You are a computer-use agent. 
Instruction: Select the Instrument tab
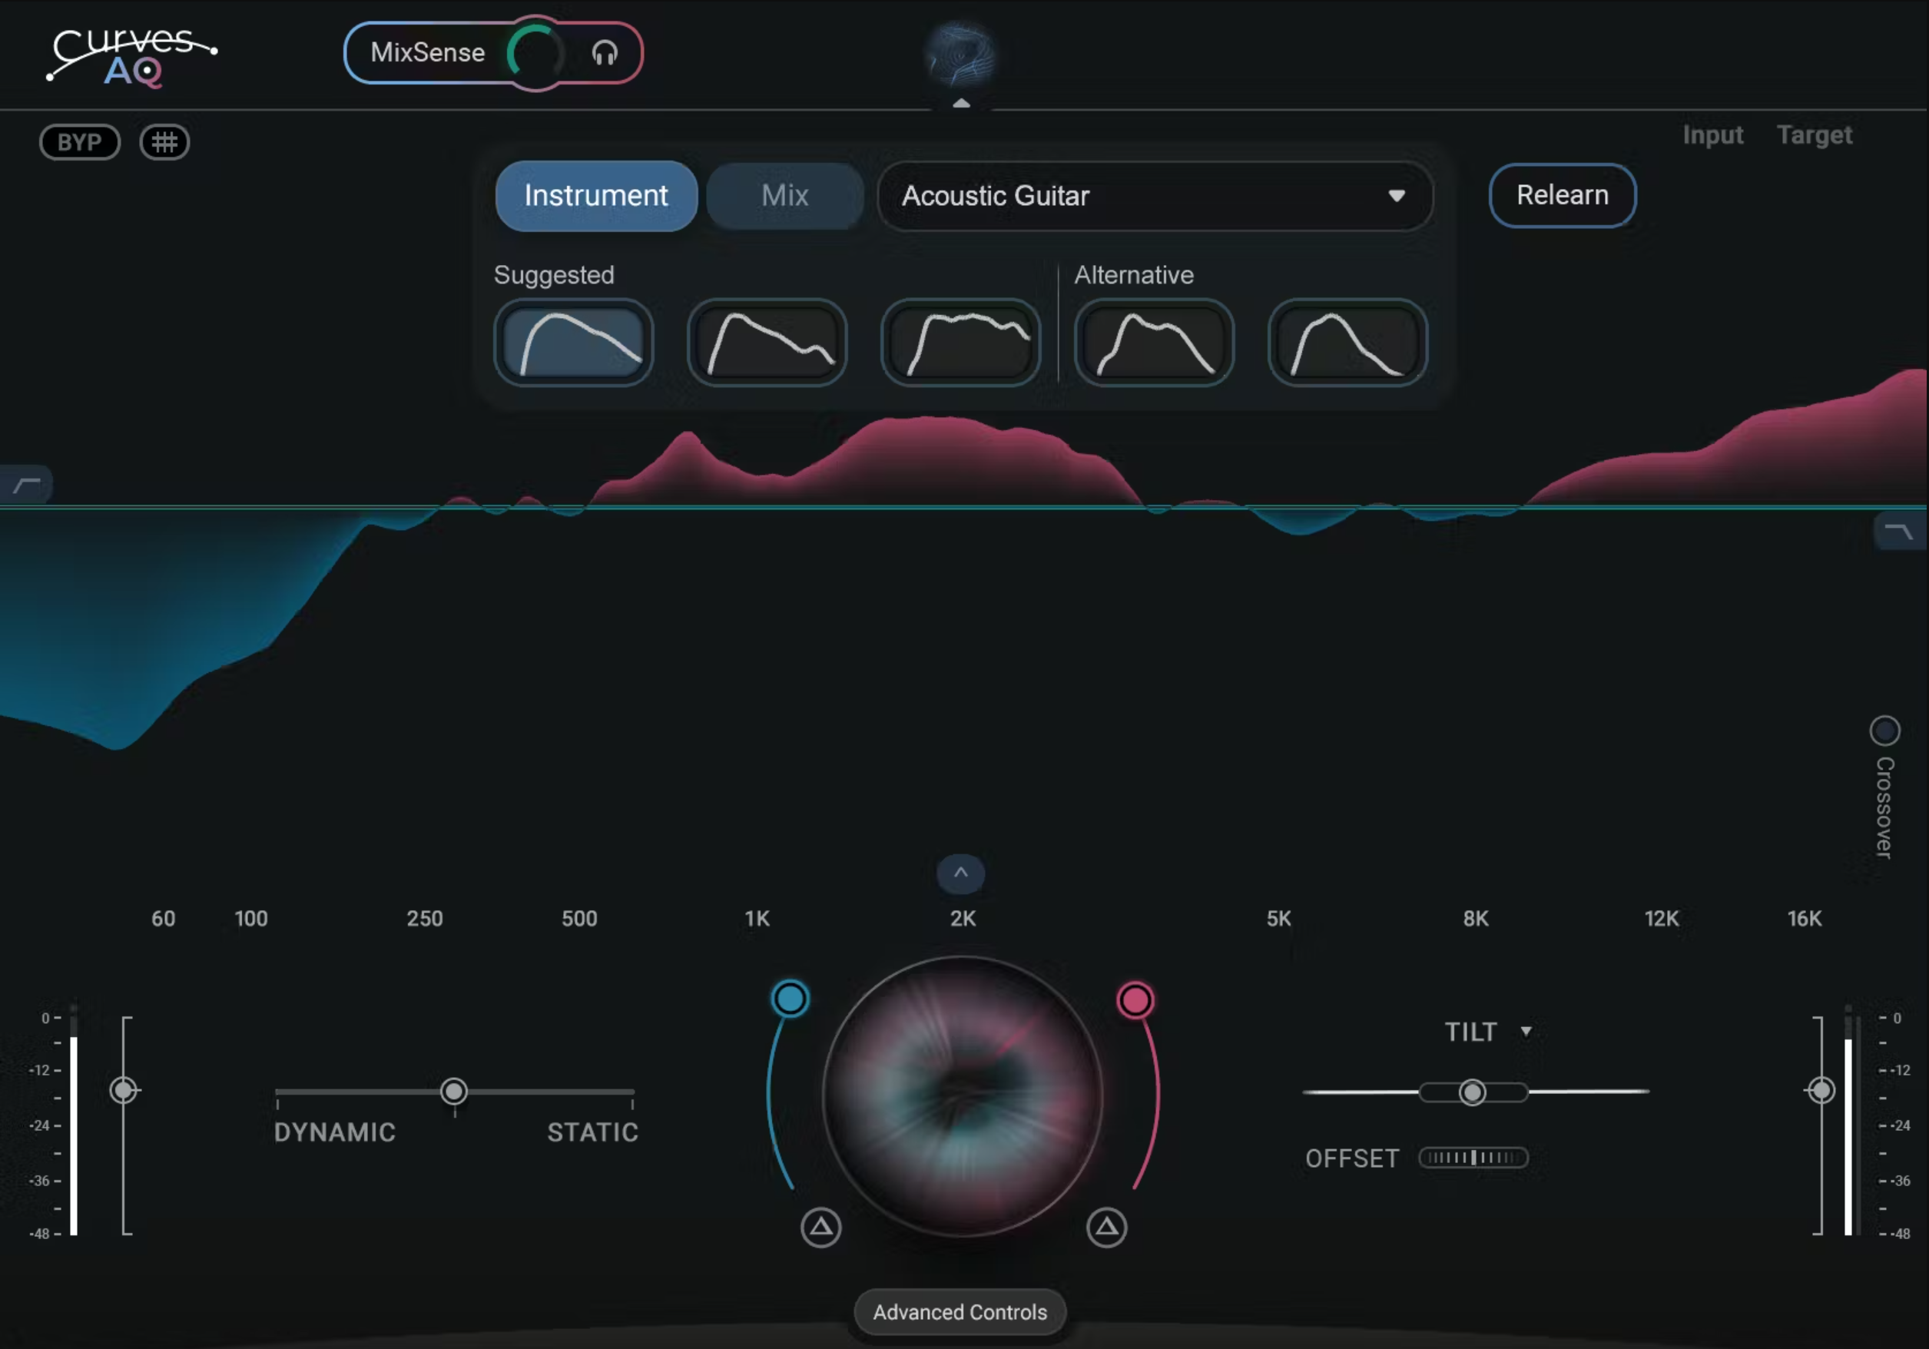coord(595,196)
